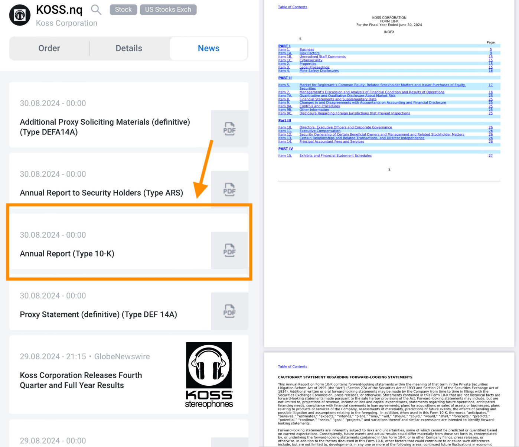Click Table of Contents link on second page
This screenshot has width=519, height=447.
[x=292, y=366]
